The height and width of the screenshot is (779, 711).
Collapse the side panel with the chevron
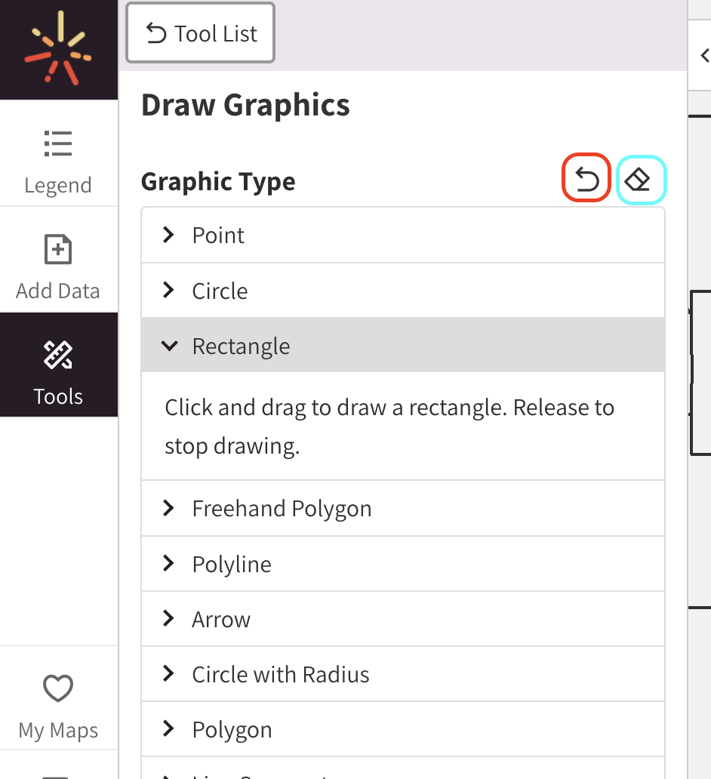click(704, 55)
